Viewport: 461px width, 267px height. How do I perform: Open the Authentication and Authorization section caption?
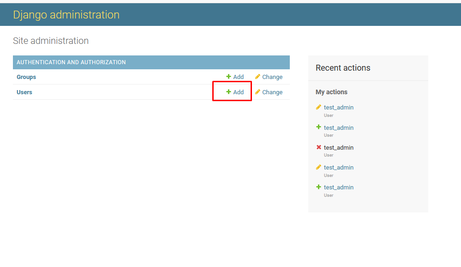pyautogui.click(x=71, y=62)
